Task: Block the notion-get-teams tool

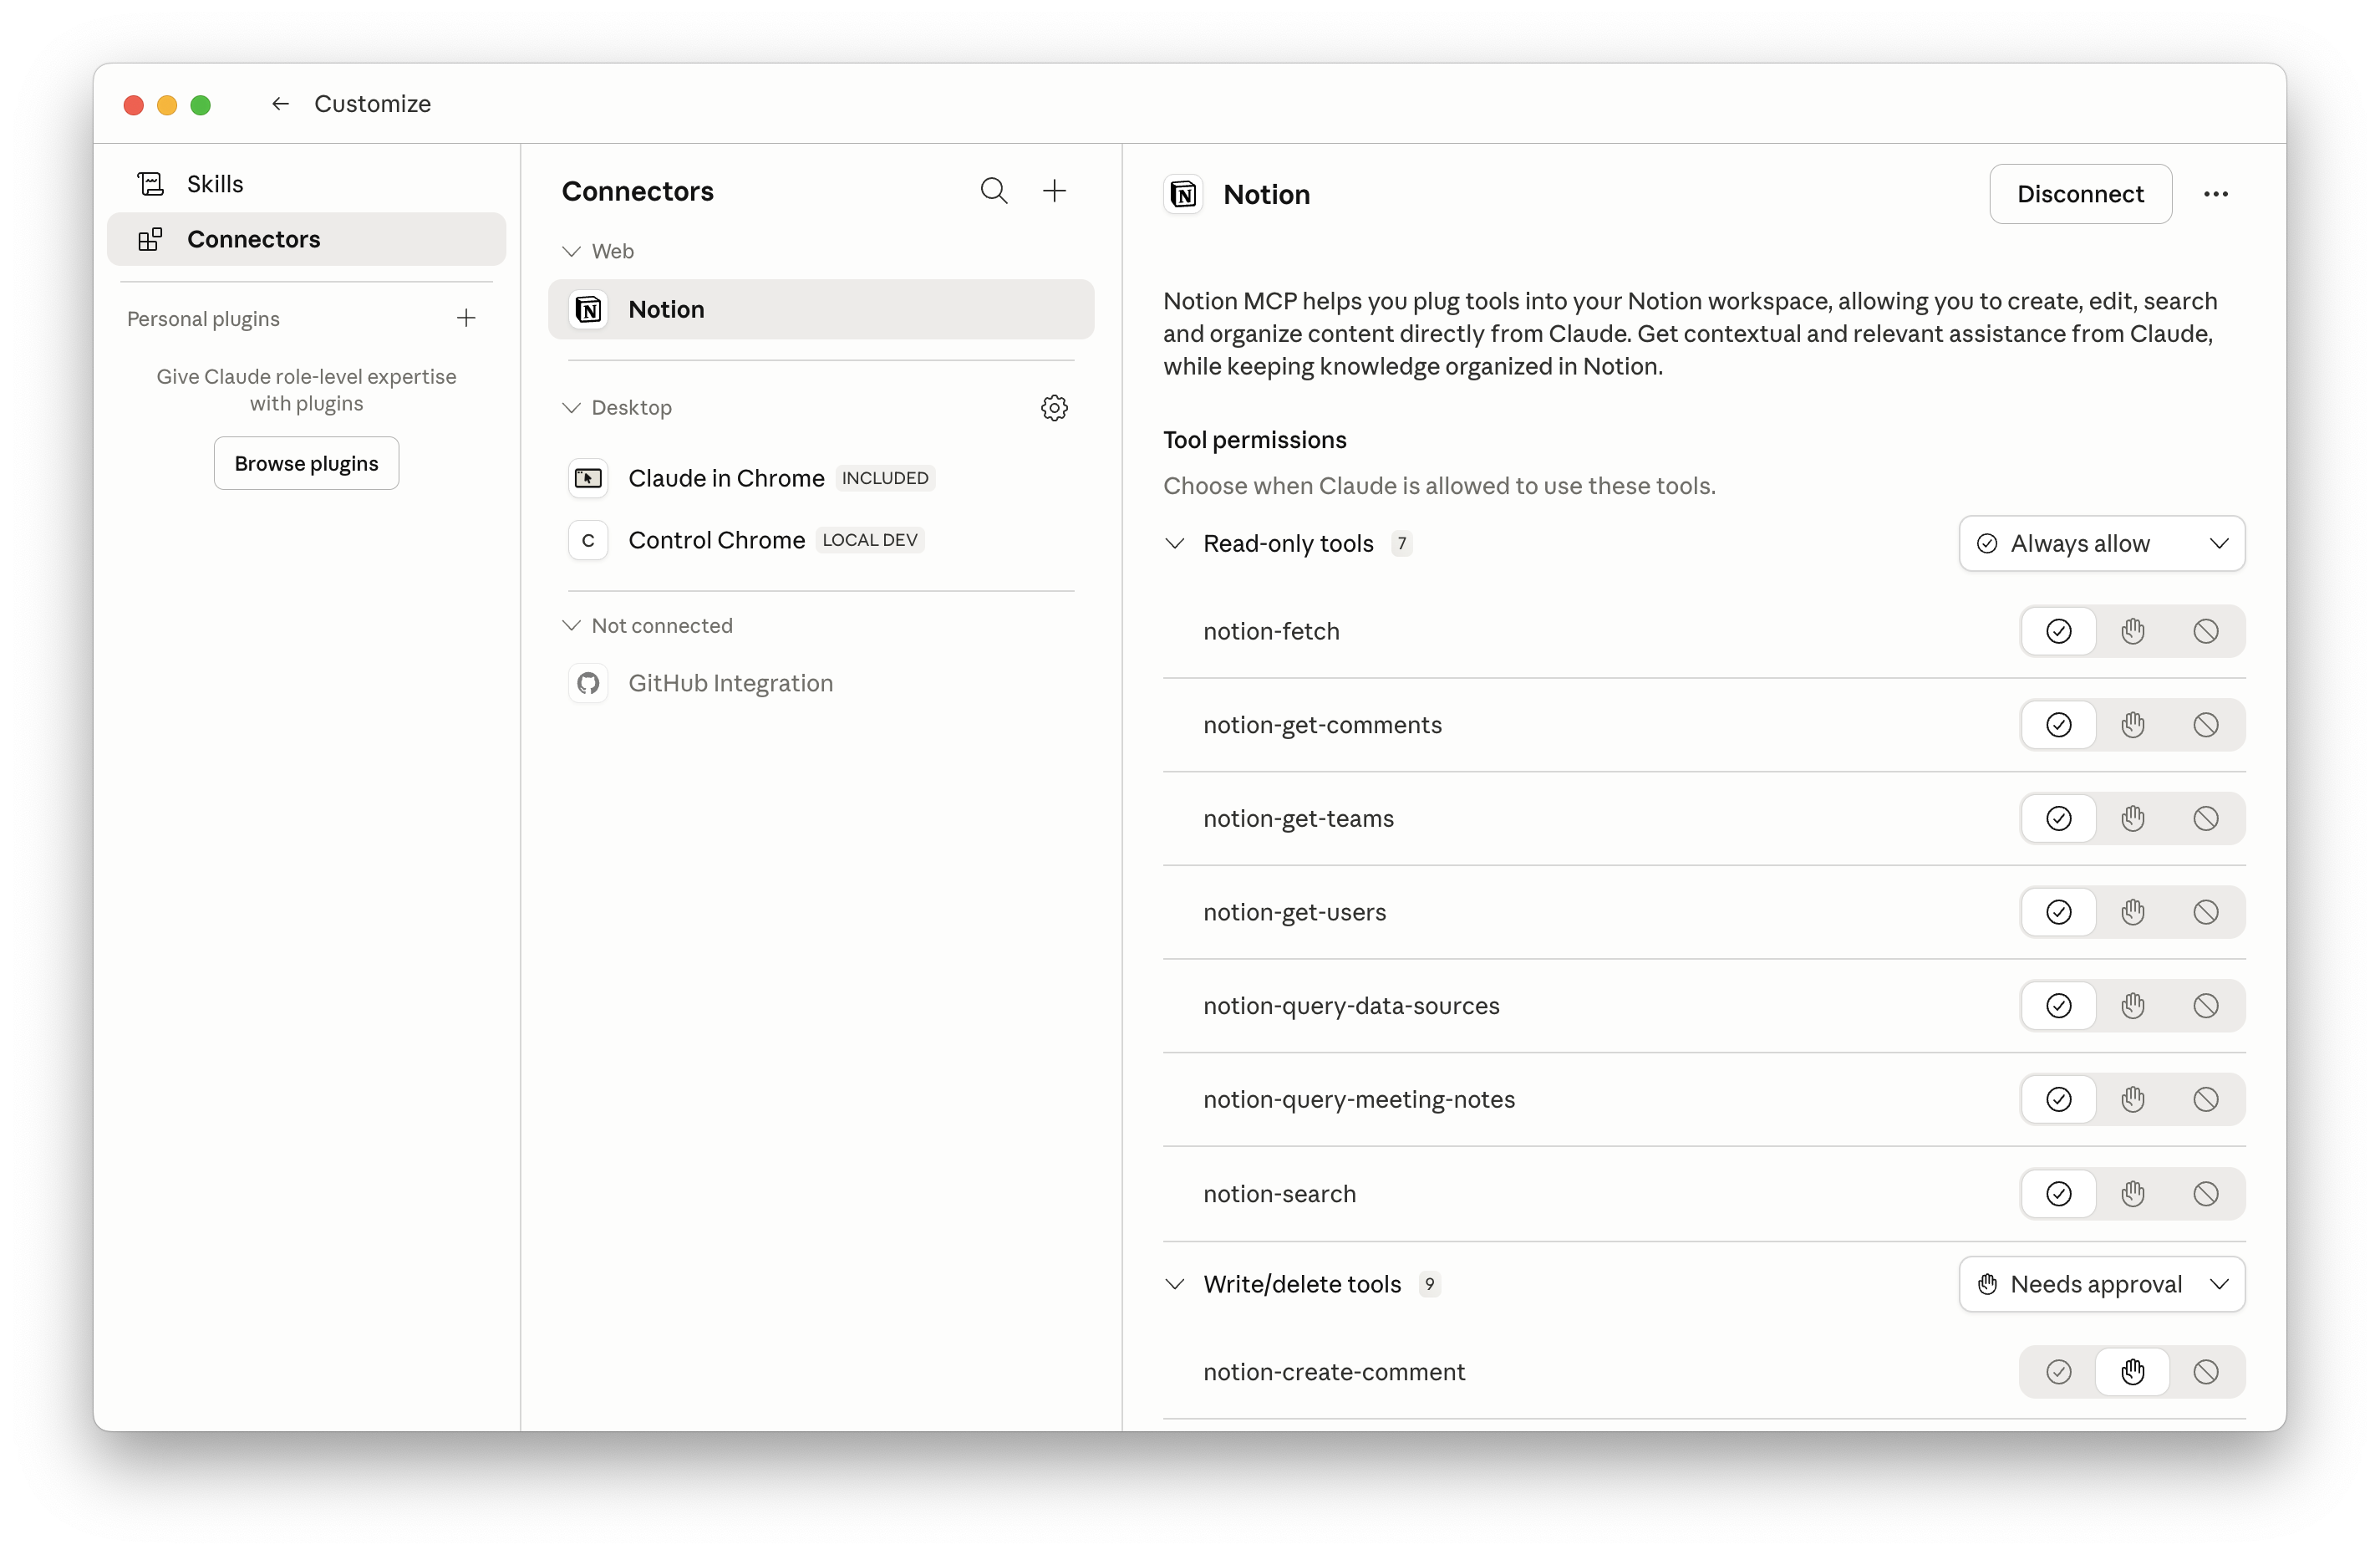Action: coord(2205,818)
